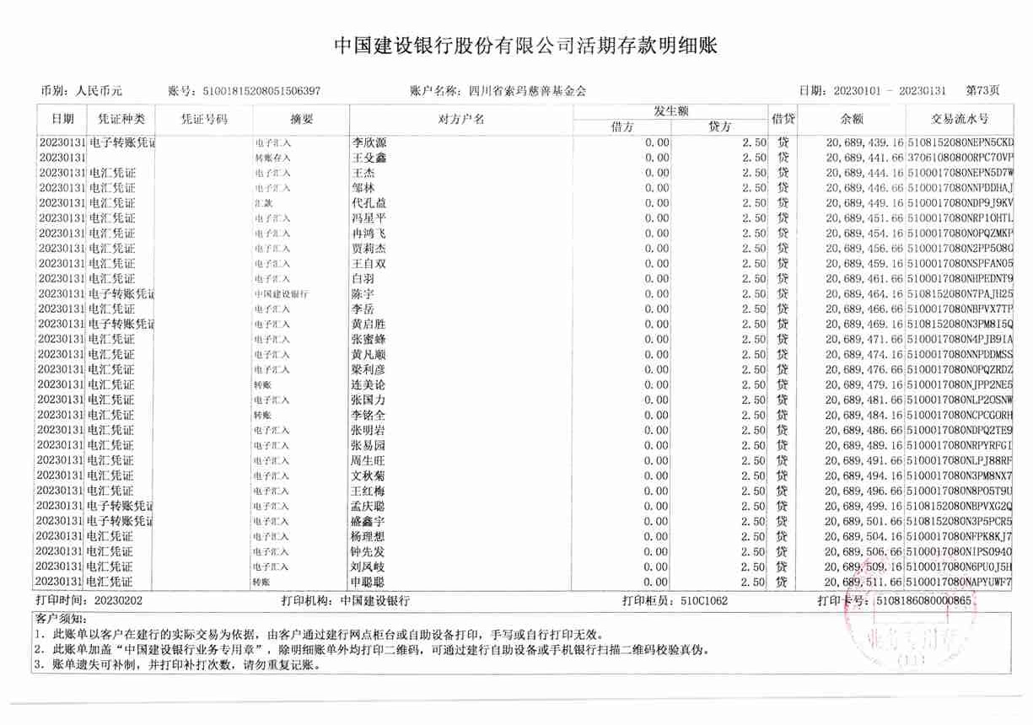Select counterparty name 梁利彦
Screen dimensions: 1033x725
click(x=369, y=370)
